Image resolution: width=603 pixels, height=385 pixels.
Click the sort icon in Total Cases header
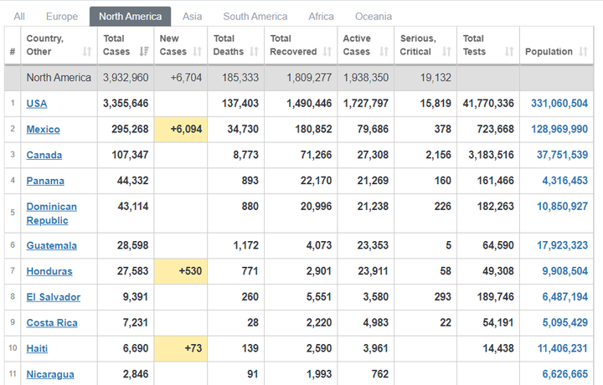coord(143,52)
